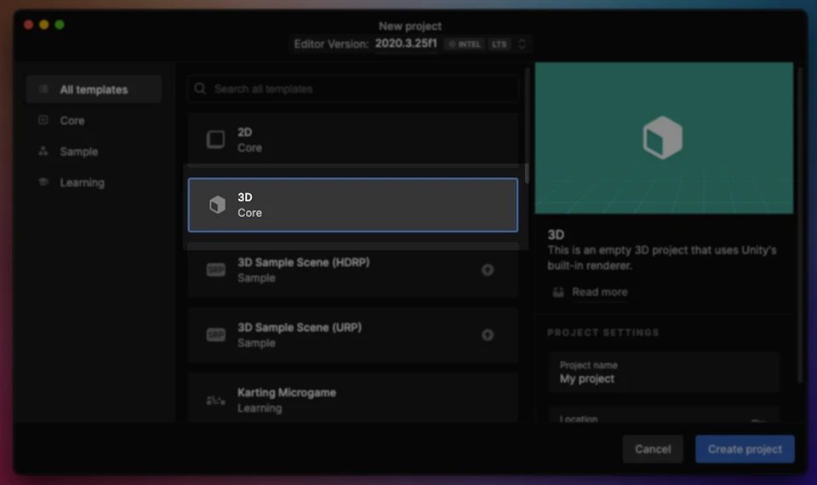Open the Core templates category
The height and width of the screenshot is (485, 817).
click(x=71, y=120)
